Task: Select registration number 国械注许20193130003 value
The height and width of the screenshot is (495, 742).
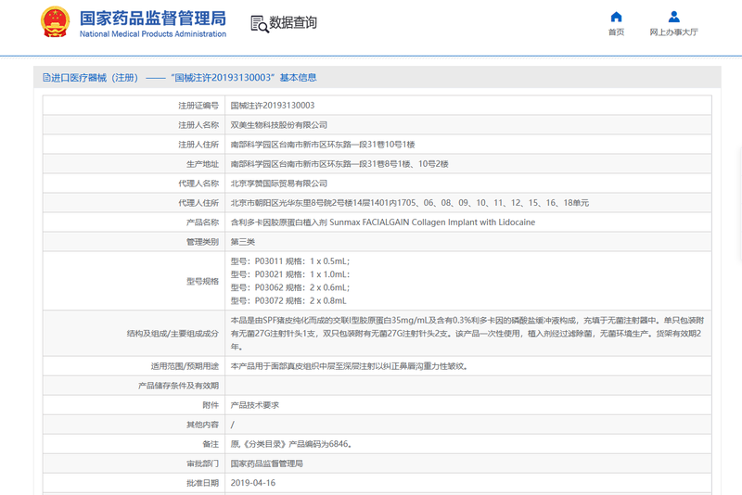Action: (272, 106)
